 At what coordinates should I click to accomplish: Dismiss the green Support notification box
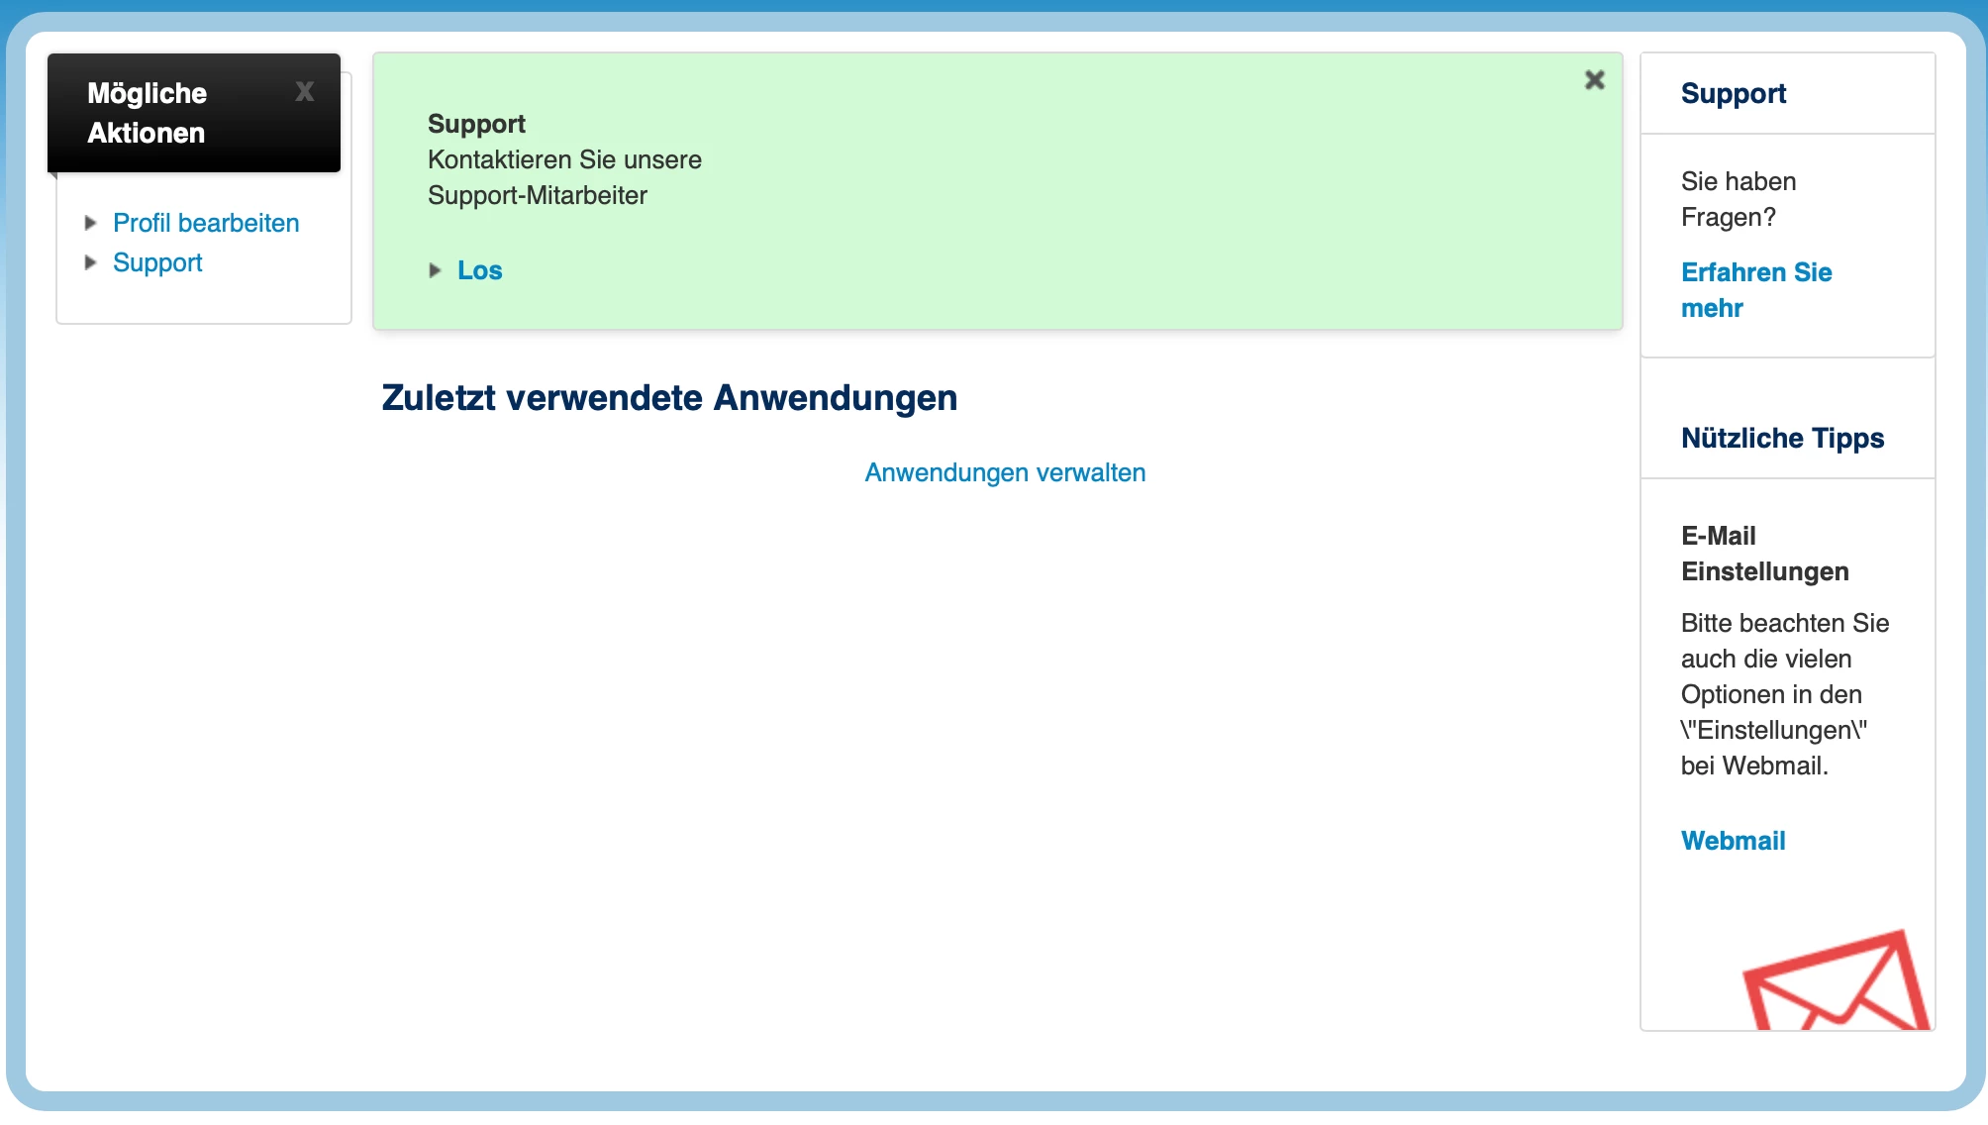1594,80
